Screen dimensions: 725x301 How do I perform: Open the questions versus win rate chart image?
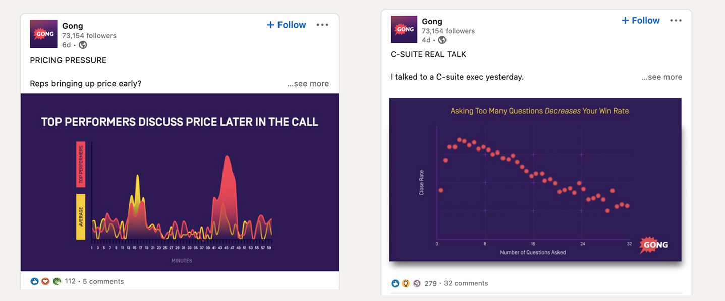(x=535, y=179)
